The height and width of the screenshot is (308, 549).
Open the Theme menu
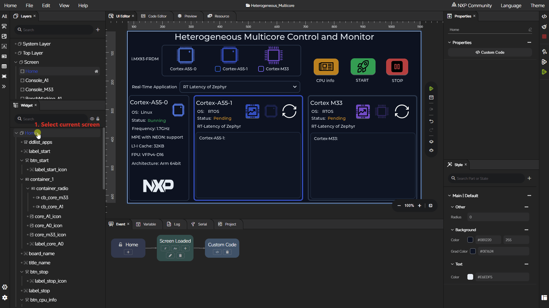[537, 5]
